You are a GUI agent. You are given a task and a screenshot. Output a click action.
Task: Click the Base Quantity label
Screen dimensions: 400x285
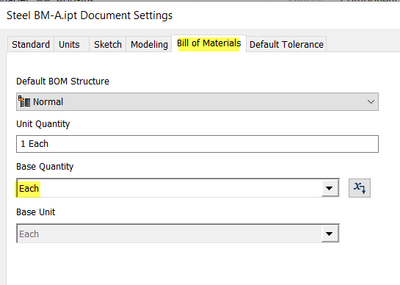click(45, 167)
